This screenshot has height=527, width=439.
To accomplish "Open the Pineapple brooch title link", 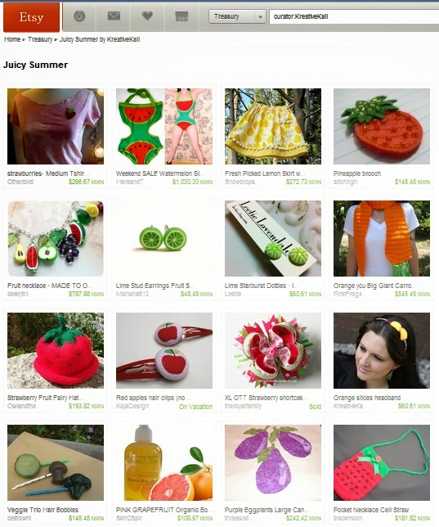I will coord(357,173).
